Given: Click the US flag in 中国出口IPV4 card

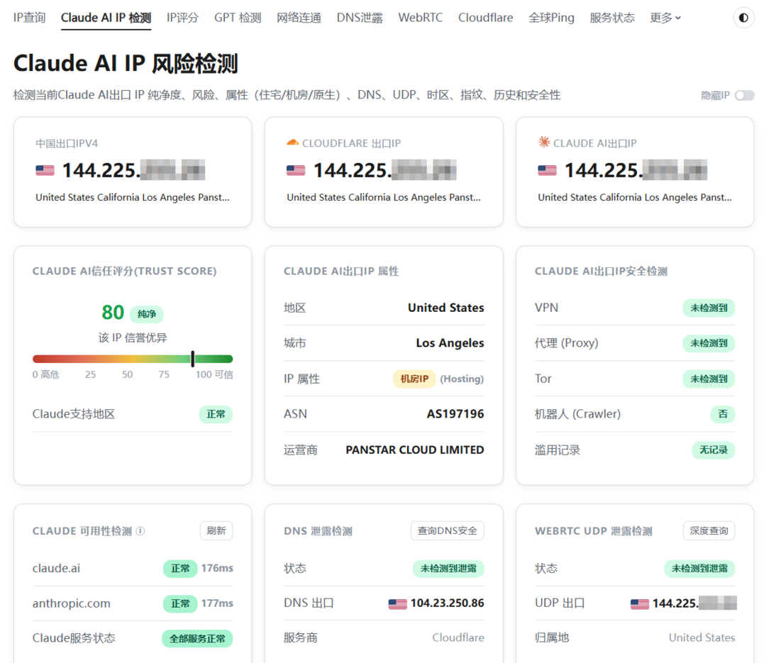Looking at the screenshot, I should point(45,170).
